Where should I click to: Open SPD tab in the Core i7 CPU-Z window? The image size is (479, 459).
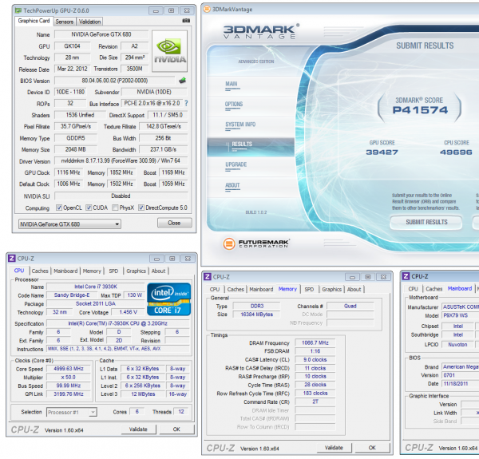[113, 271]
